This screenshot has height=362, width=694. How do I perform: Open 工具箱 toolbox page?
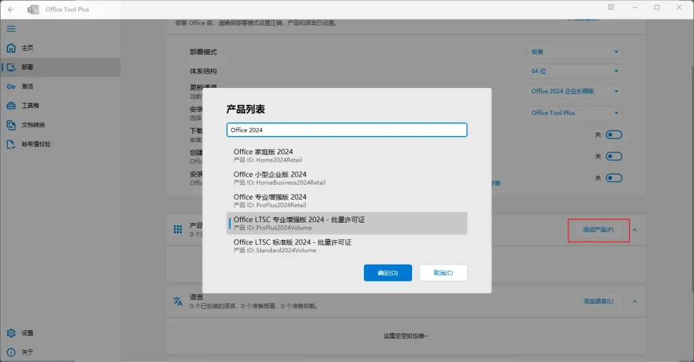60,106
